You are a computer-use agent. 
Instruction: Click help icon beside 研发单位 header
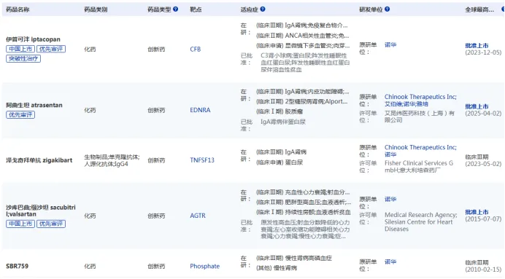pos(387,9)
